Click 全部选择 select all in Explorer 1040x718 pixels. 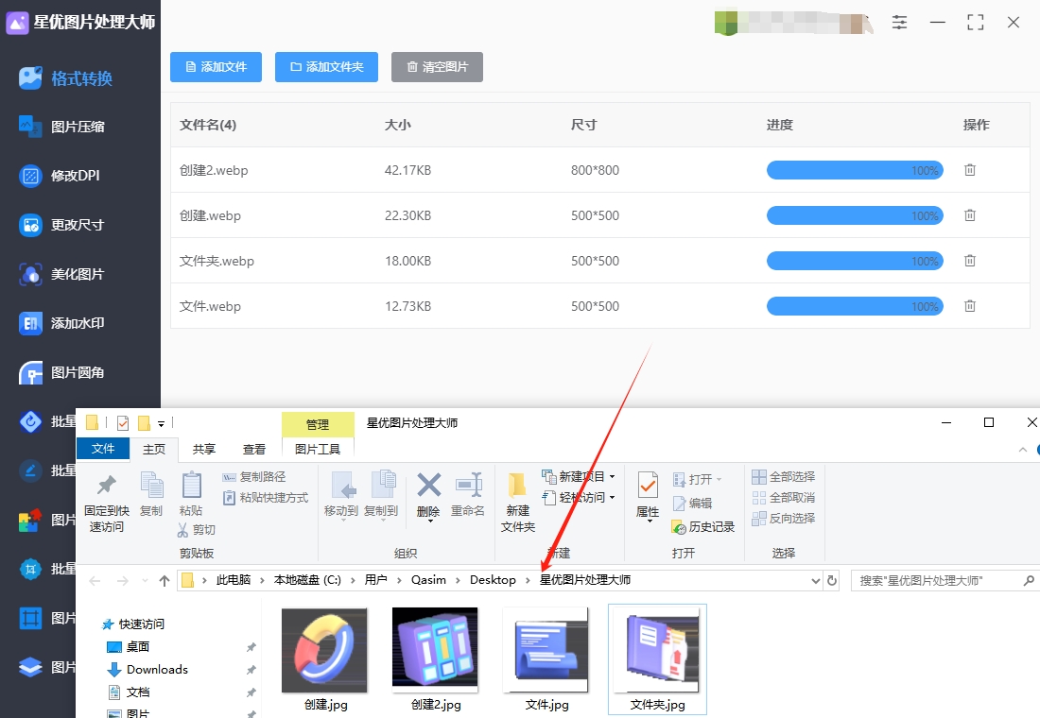[784, 477]
